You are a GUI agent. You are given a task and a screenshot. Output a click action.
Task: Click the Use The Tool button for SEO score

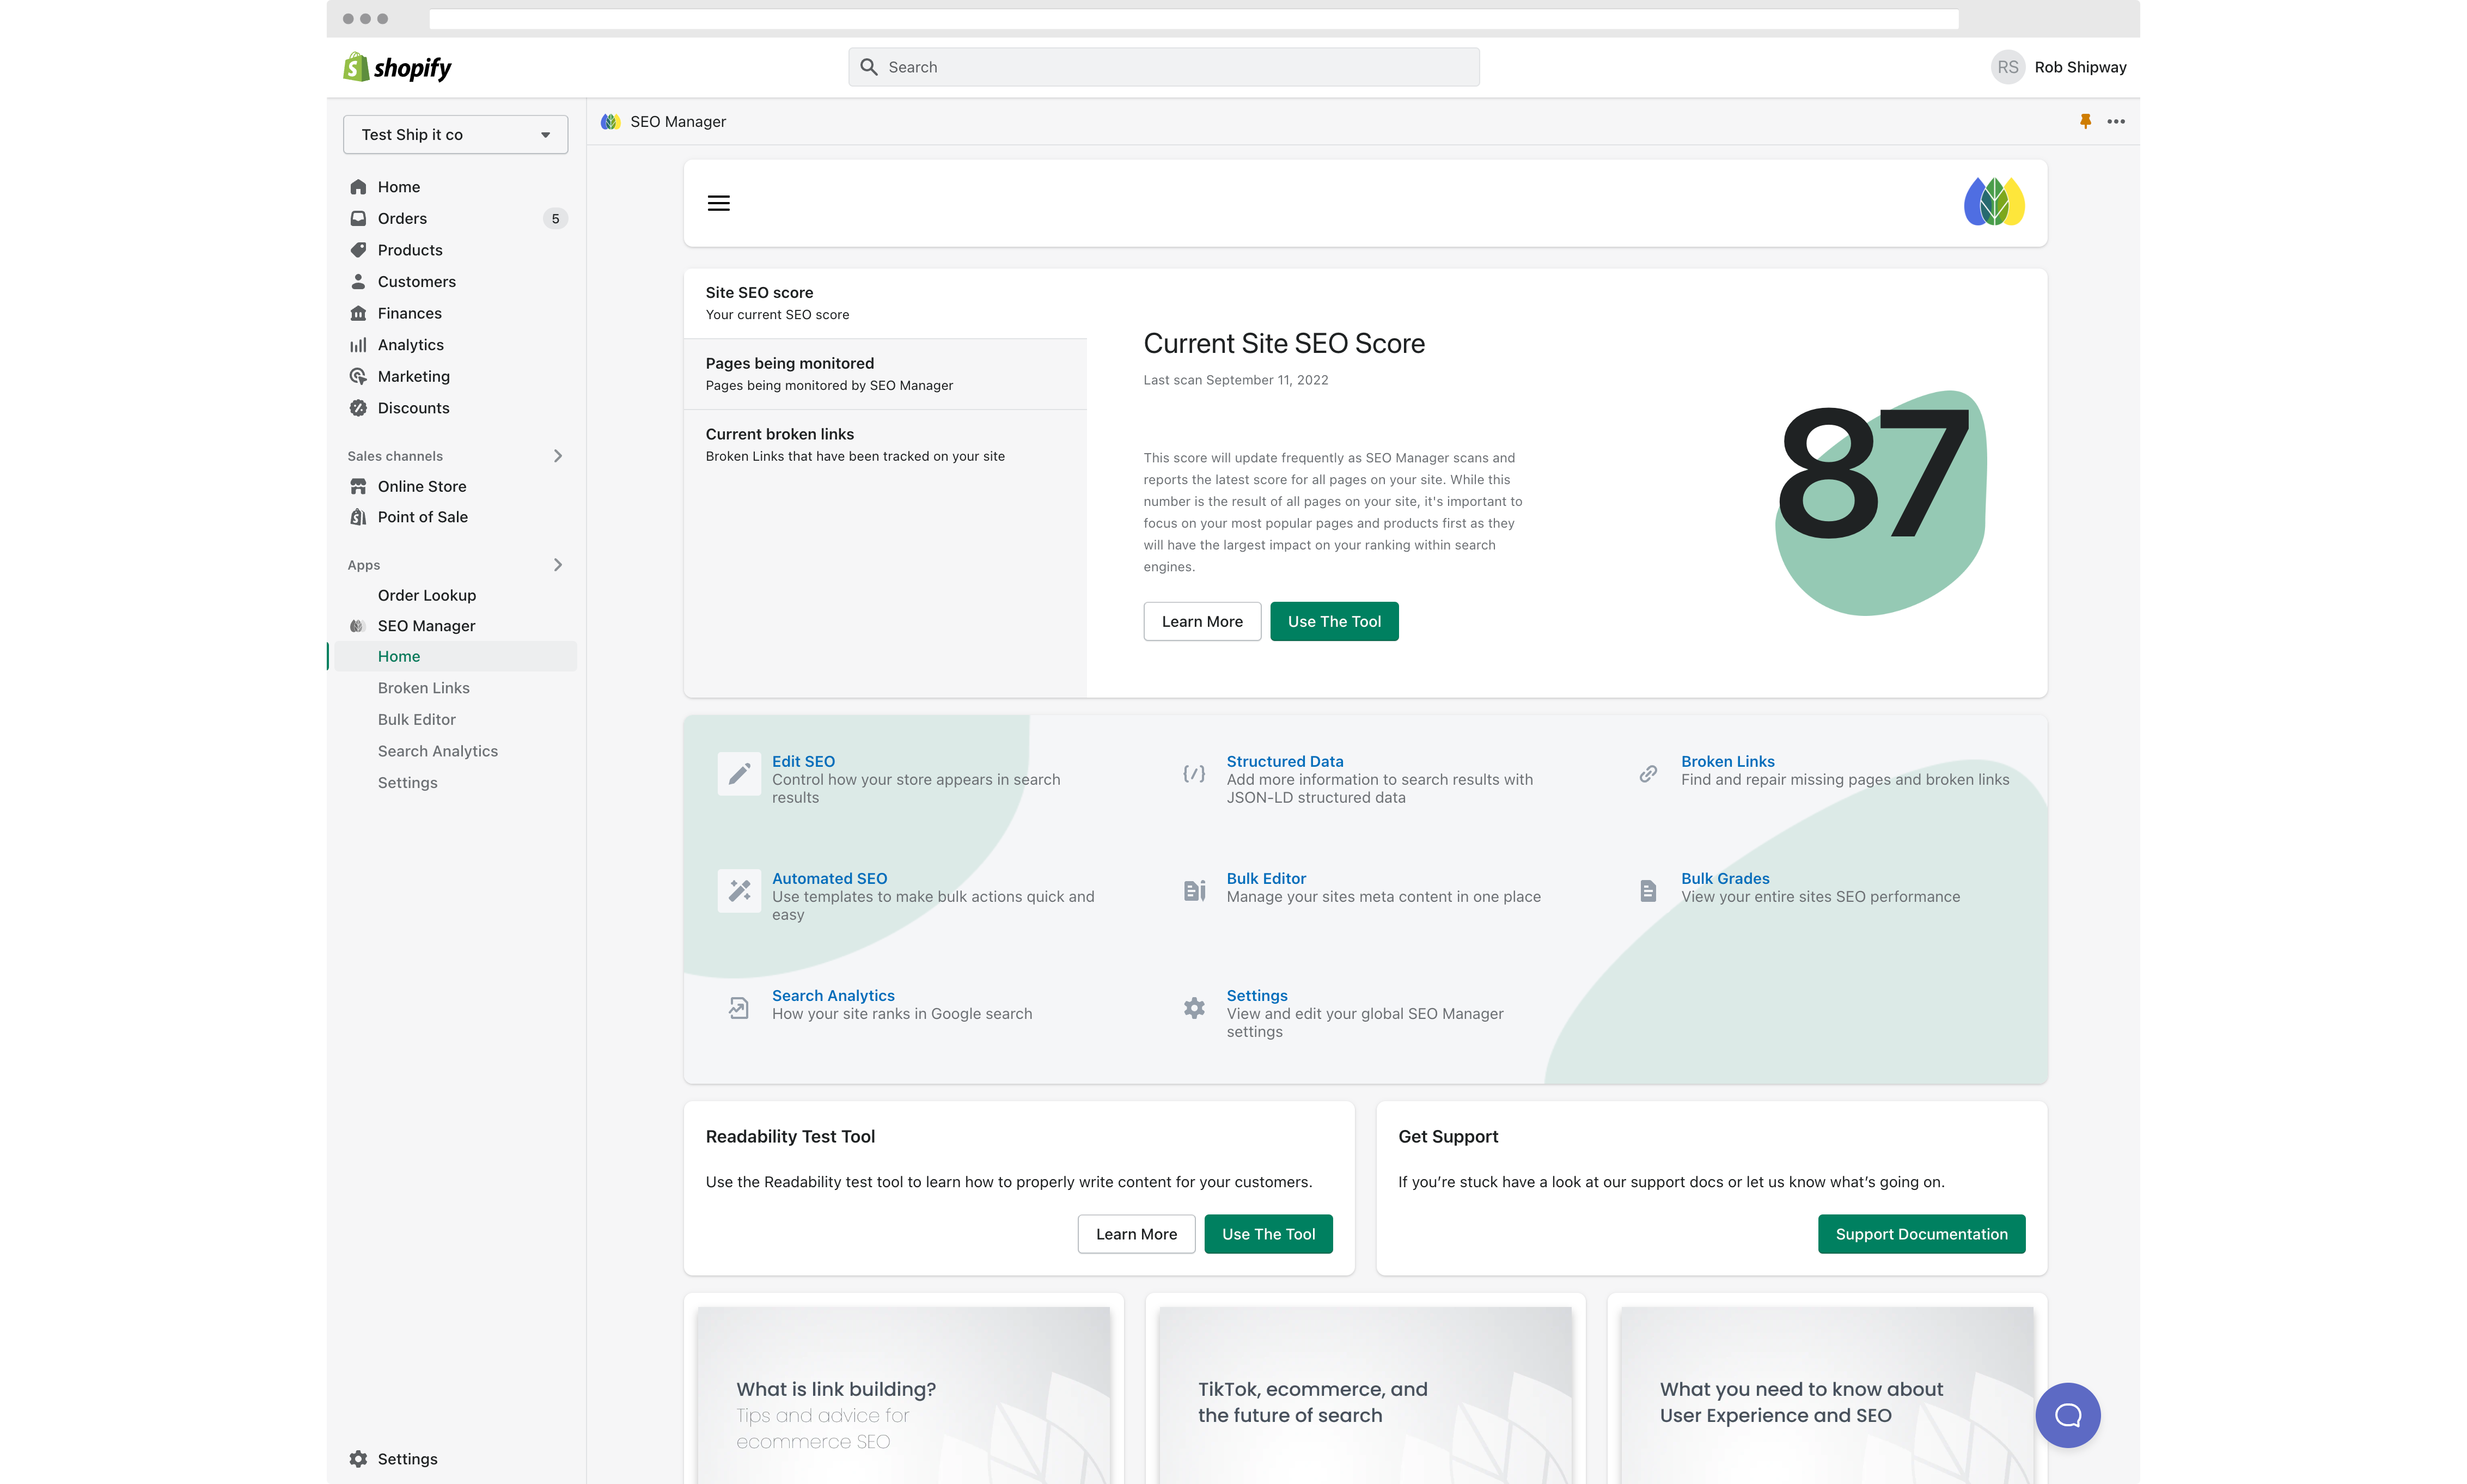[x=1334, y=620]
